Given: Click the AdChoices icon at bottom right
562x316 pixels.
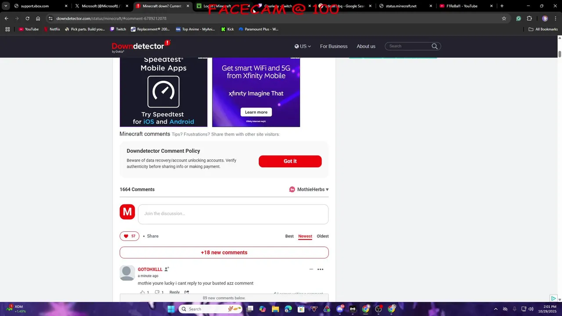Looking at the screenshot, I should (x=554, y=298).
